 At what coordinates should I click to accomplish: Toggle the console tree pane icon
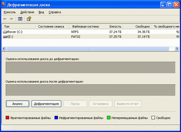click(20, 19)
